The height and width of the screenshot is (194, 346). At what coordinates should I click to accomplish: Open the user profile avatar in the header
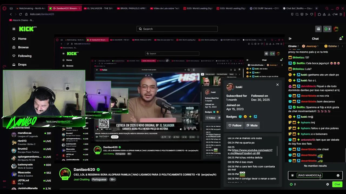(336, 29)
